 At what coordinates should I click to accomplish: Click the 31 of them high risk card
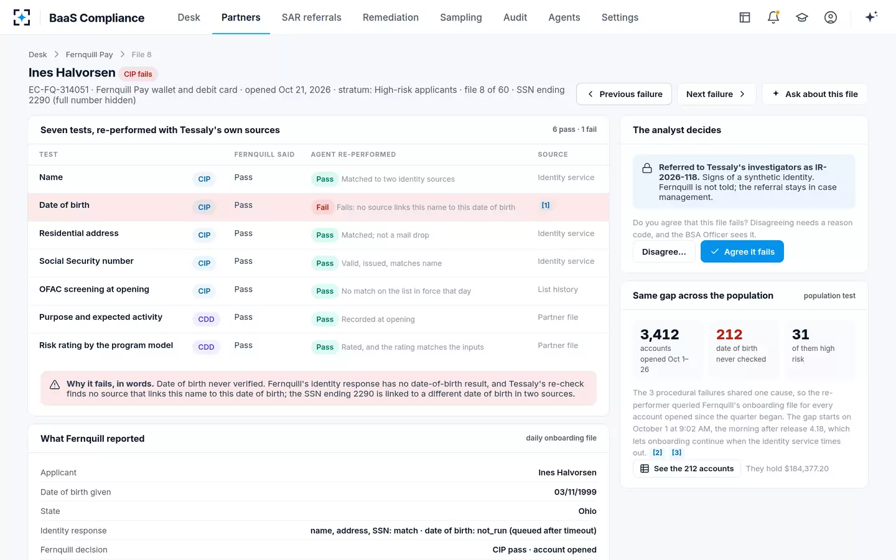(x=820, y=350)
